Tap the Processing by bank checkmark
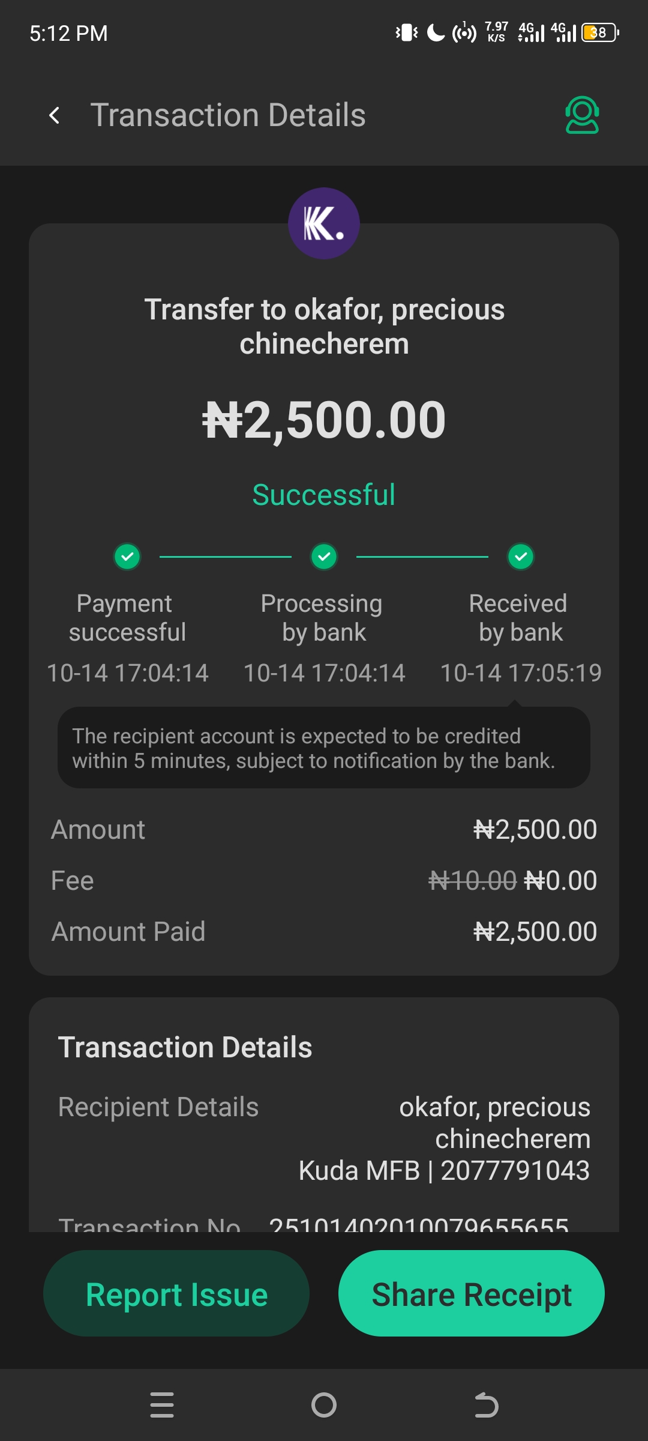Screen dimensions: 648x1441 (324, 557)
